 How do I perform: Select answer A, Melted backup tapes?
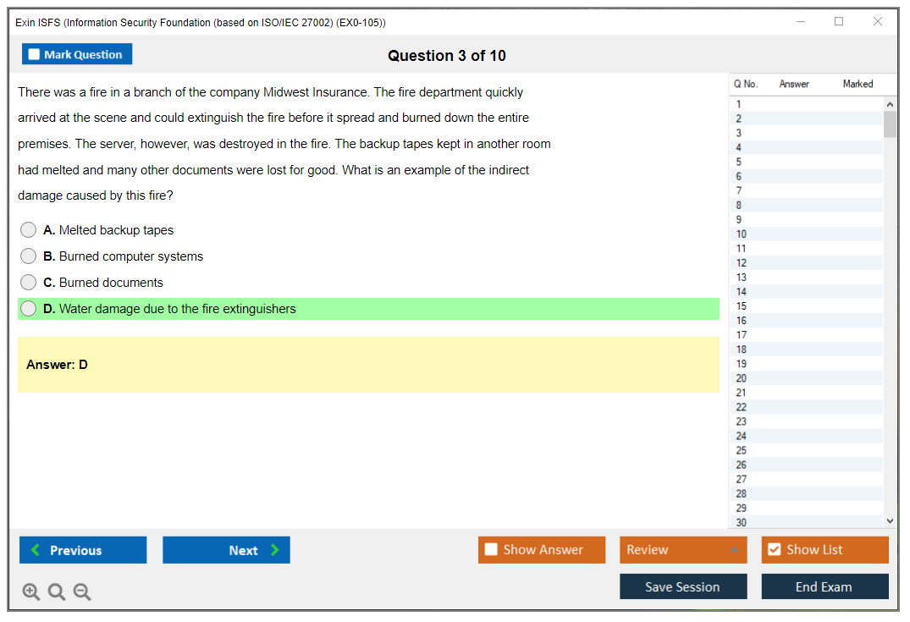point(29,230)
